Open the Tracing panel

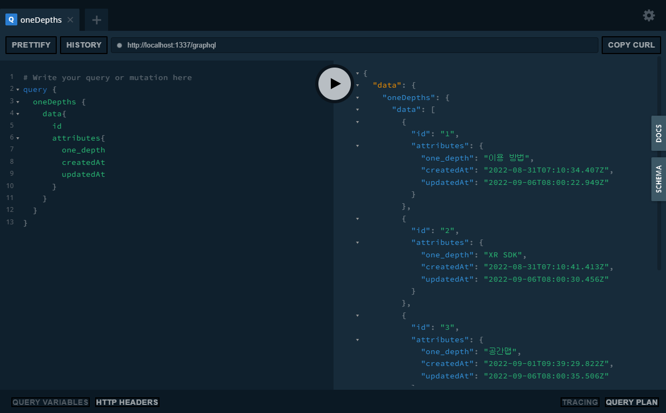pyautogui.click(x=580, y=402)
